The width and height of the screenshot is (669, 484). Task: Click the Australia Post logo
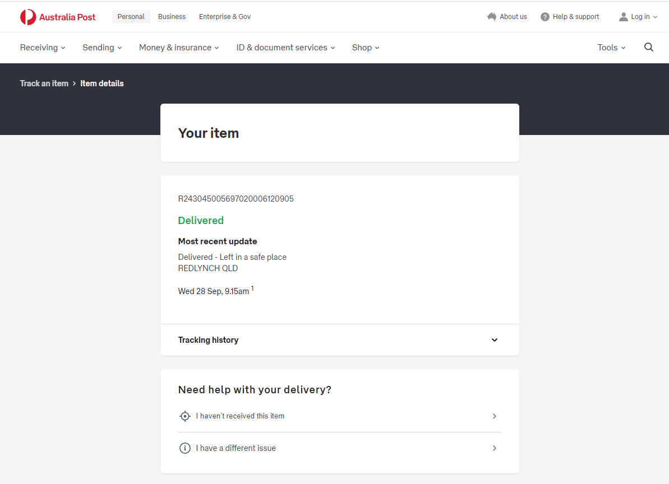[x=57, y=17]
